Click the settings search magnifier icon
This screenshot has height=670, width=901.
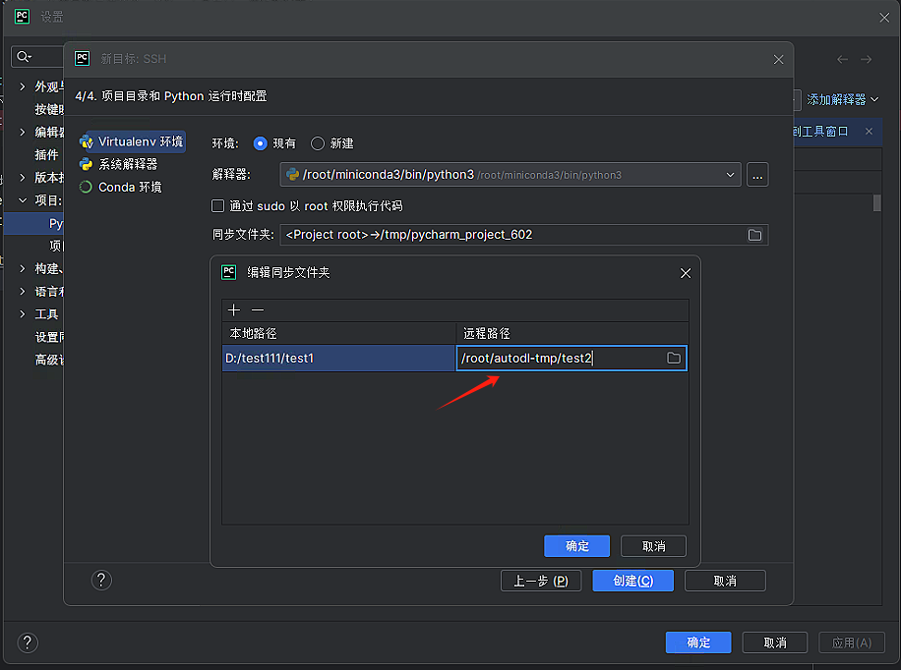(x=25, y=56)
